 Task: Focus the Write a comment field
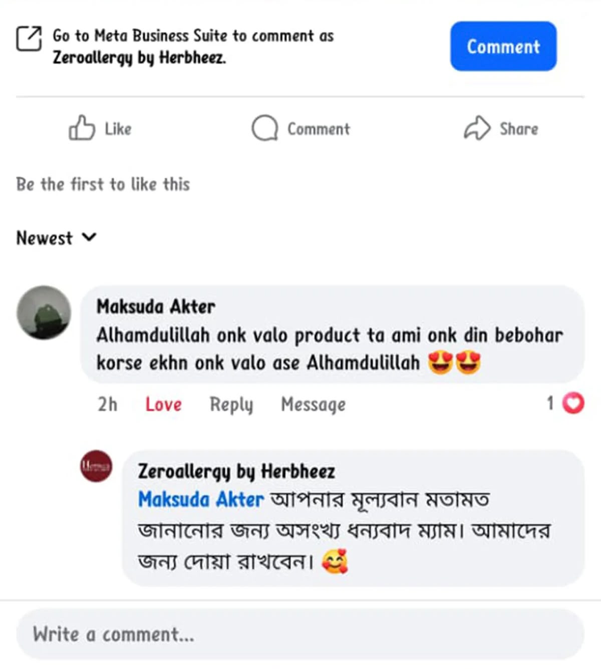(x=300, y=634)
